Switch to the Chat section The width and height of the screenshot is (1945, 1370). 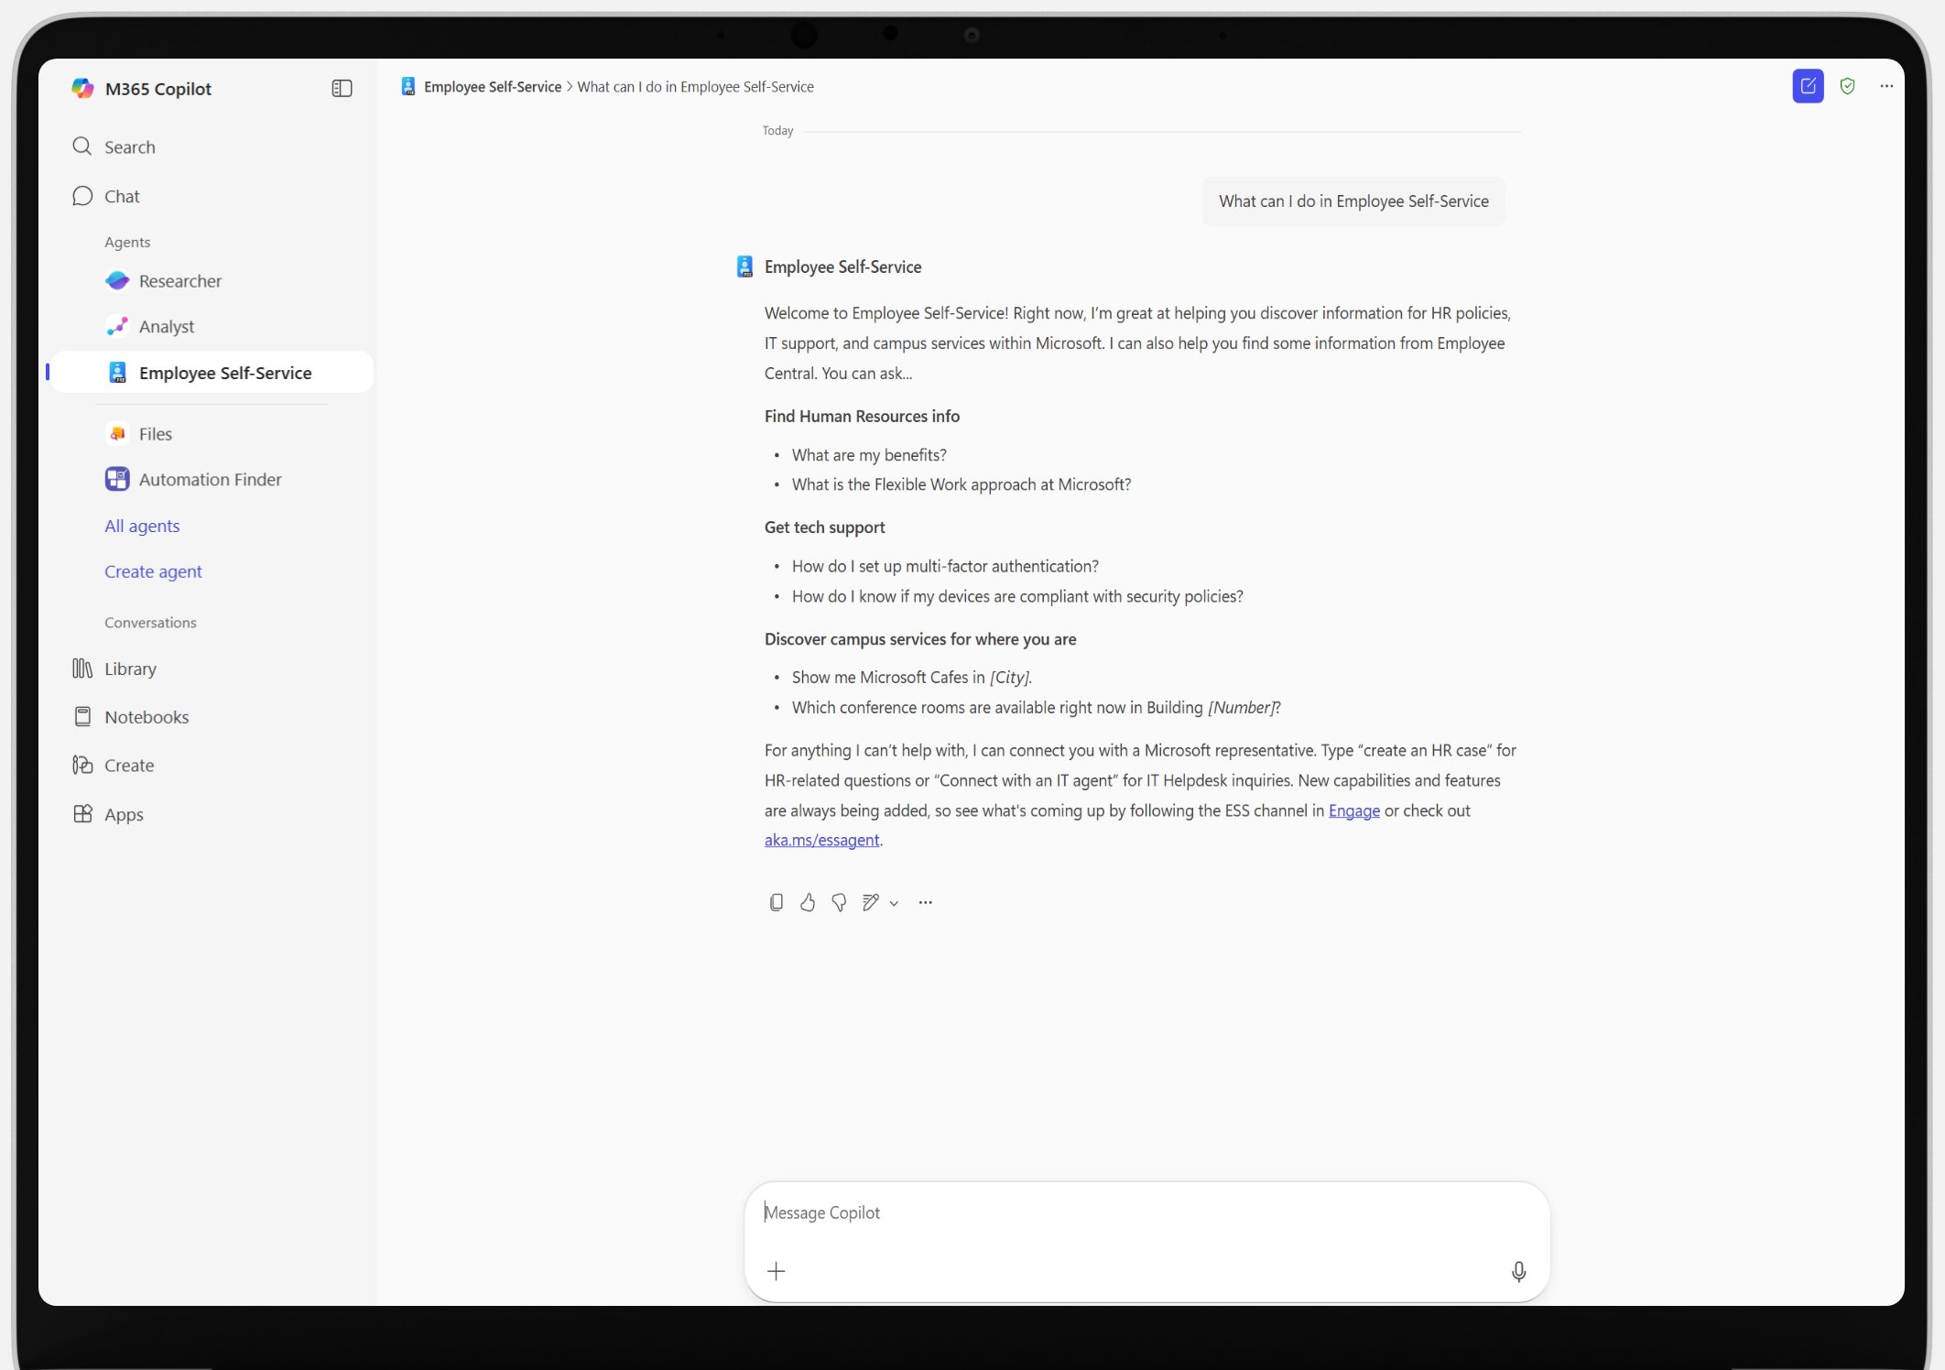[122, 196]
